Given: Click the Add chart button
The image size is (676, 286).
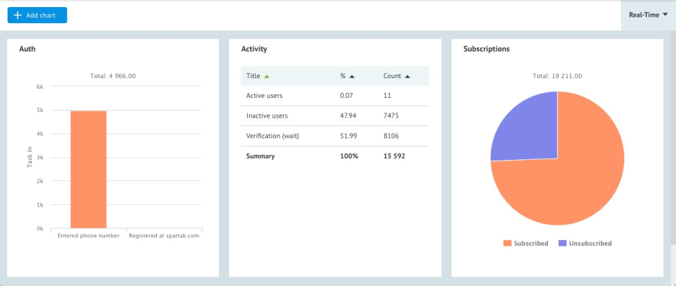Looking at the screenshot, I should pyautogui.click(x=37, y=15).
